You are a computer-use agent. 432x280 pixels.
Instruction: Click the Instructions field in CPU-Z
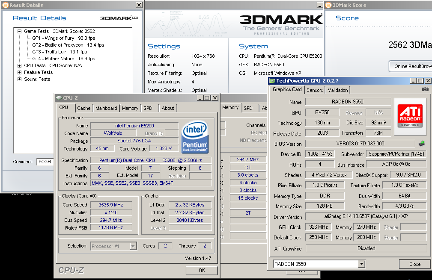[151, 183]
